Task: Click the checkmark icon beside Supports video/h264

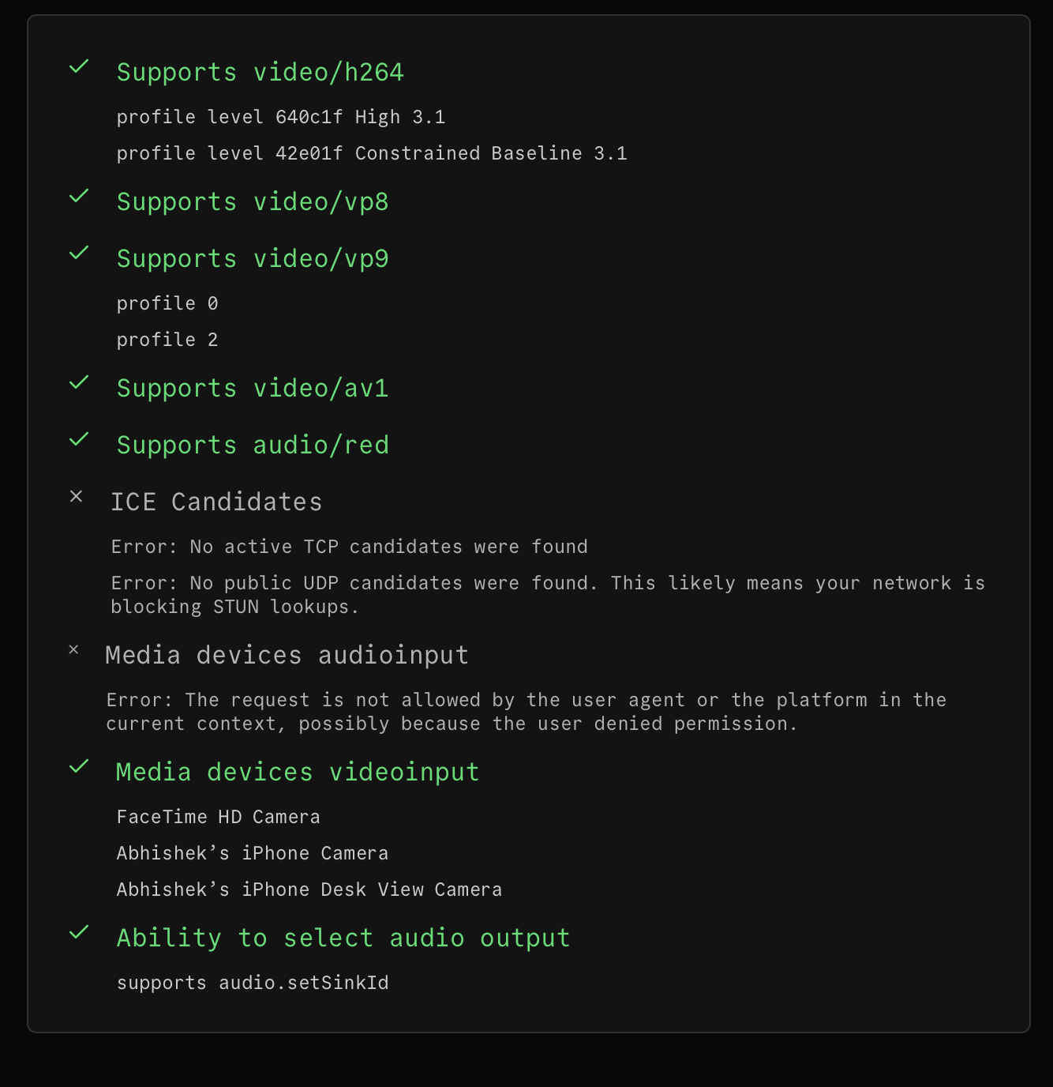Action: [x=79, y=67]
